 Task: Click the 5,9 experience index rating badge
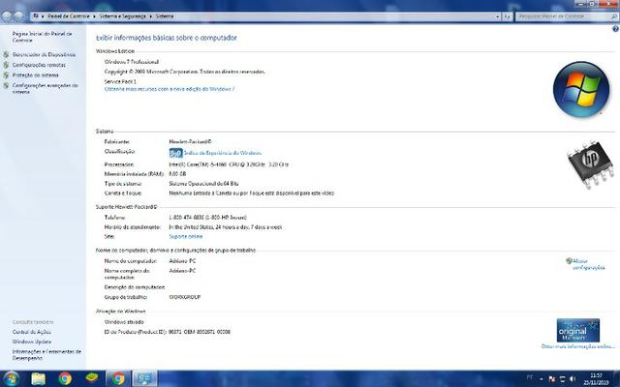point(175,153)
